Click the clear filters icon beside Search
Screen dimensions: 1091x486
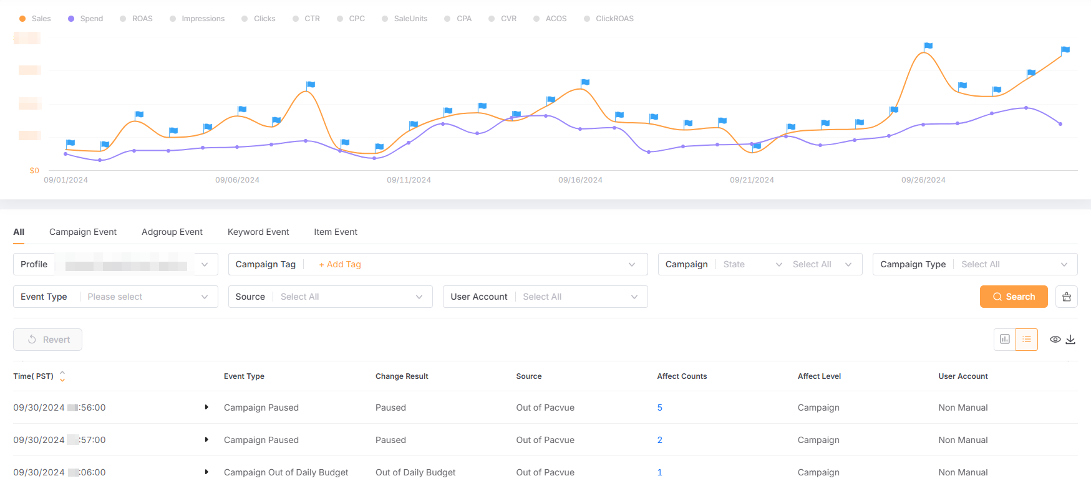coord(1066,297)
